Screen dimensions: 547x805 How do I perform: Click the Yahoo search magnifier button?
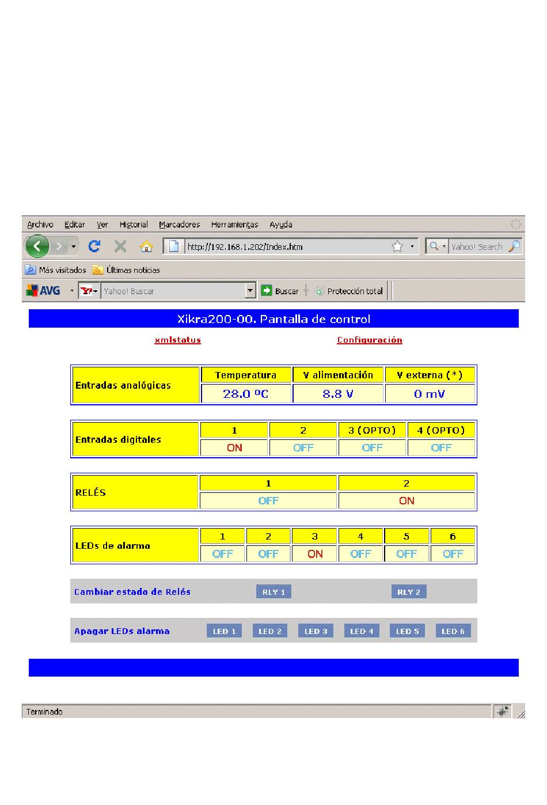click(514, 246)
